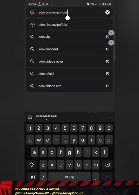Fill 'adm cidade alta' via arrow icon
Image resolution: width=139 pixels, height=195 pixels.
[107, 86]
